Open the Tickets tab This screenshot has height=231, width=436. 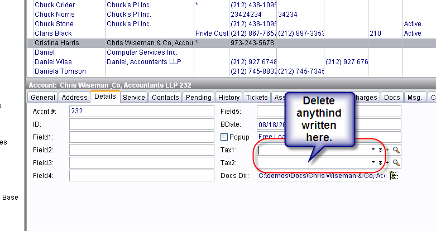(257, 98)
